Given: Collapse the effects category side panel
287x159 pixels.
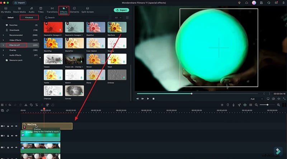Looking at the screenshot, I should pyautogui.click(x=40, y=58).
